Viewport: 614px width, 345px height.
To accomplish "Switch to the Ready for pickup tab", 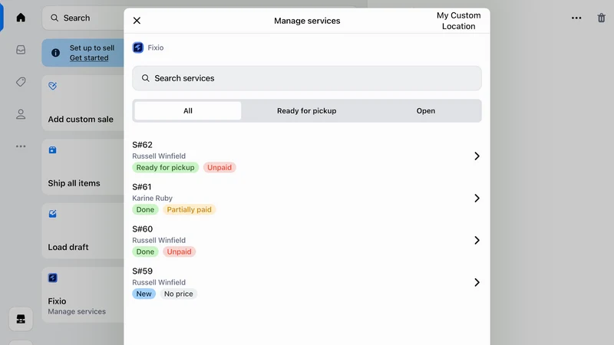I will 306,110.
